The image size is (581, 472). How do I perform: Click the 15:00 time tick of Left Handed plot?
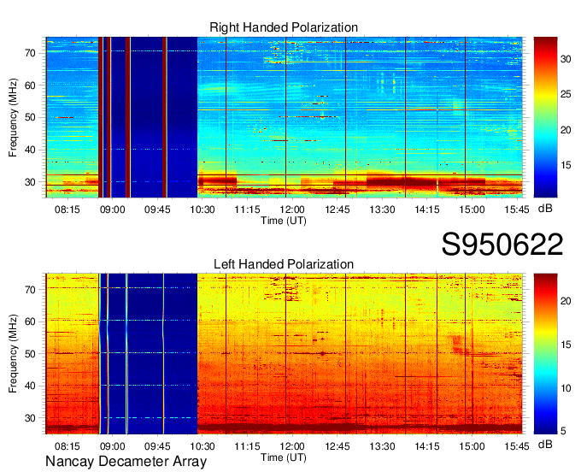tap(472, 446)
